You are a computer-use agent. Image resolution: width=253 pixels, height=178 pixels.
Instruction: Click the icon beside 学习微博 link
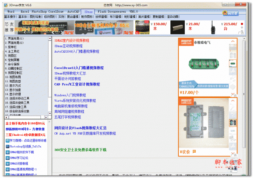tap(7, 140)
